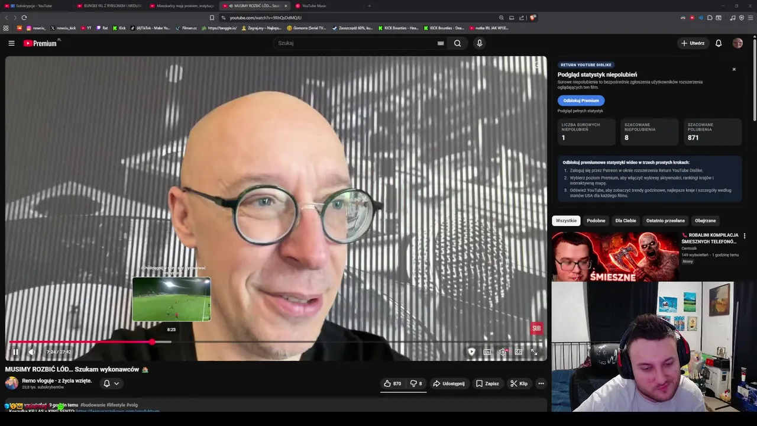The height and width of the screenshot is (426, 757).
Task: Open the Gomorra bookmark
Action: pos(306,28)
